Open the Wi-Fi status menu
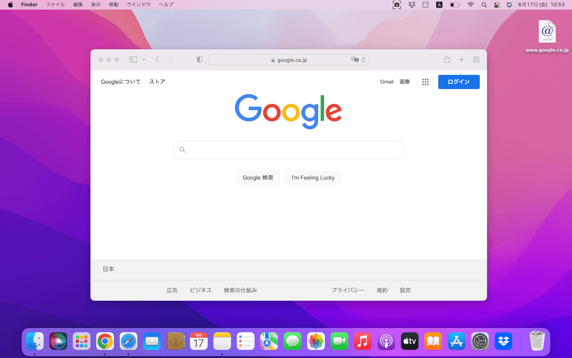572x358 pixels. [x=471, y=4]
